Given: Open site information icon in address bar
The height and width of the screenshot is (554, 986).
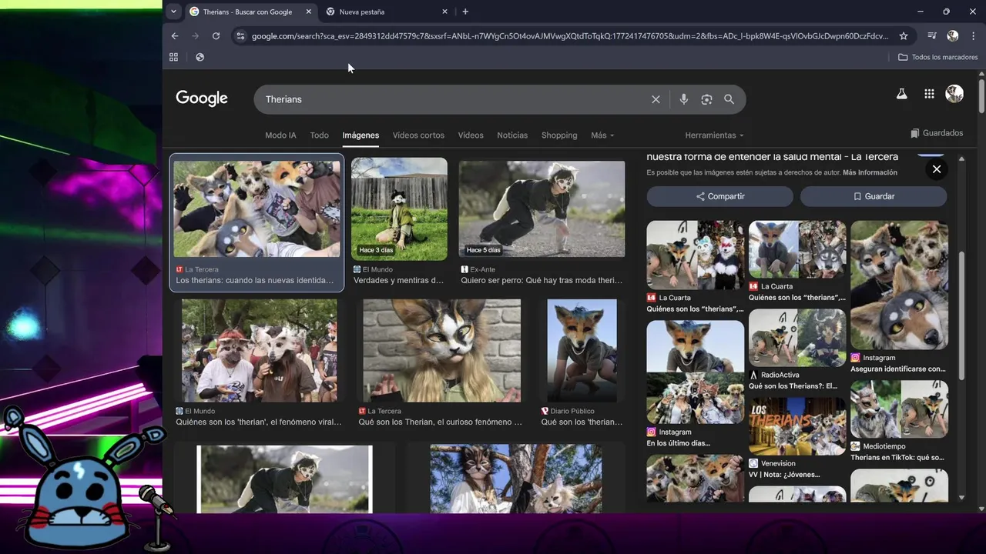Looking at the screenshot, I should click(x=240, y=36).
